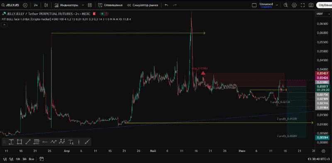The width and height of the screenshot is (332, 163).
Task: Start the Симулятор рынка replay
Action: (142, 5)
